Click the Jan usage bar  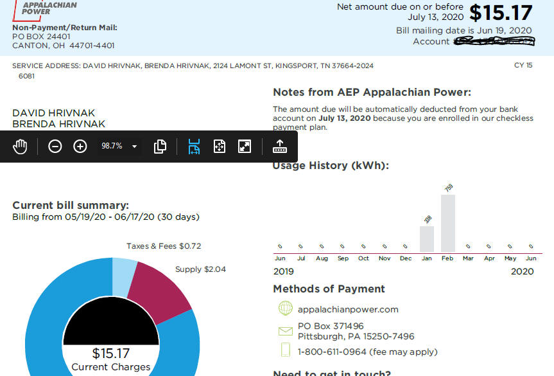tap(427, 239)
